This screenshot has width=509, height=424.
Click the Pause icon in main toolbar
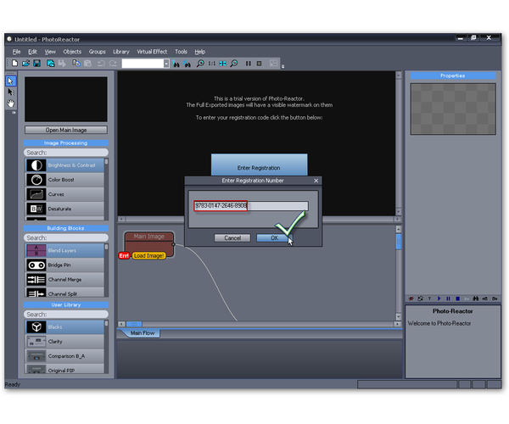(249, 64)
